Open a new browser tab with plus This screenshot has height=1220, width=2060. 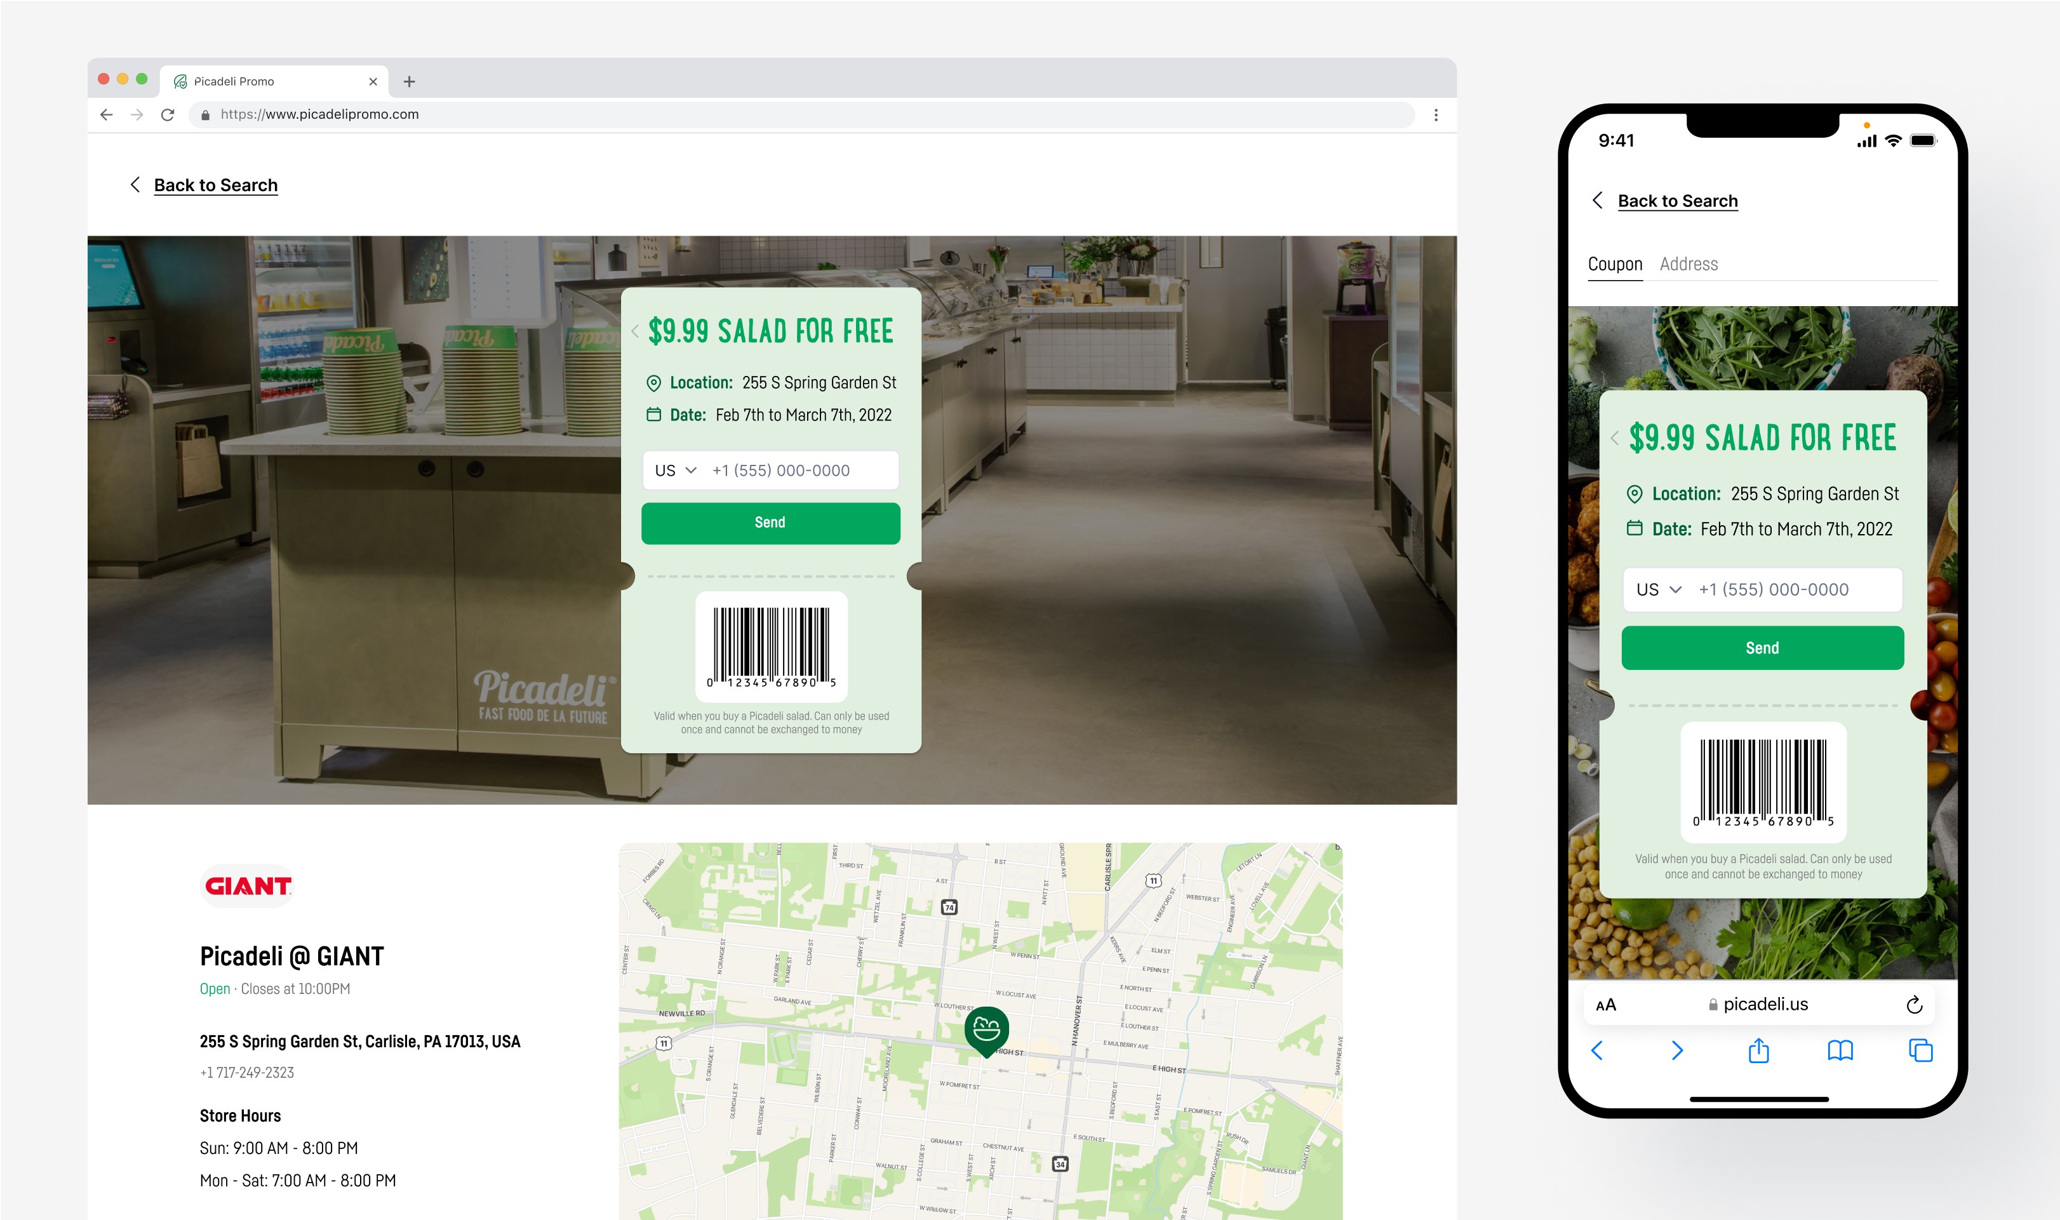[x=410, y=81]
